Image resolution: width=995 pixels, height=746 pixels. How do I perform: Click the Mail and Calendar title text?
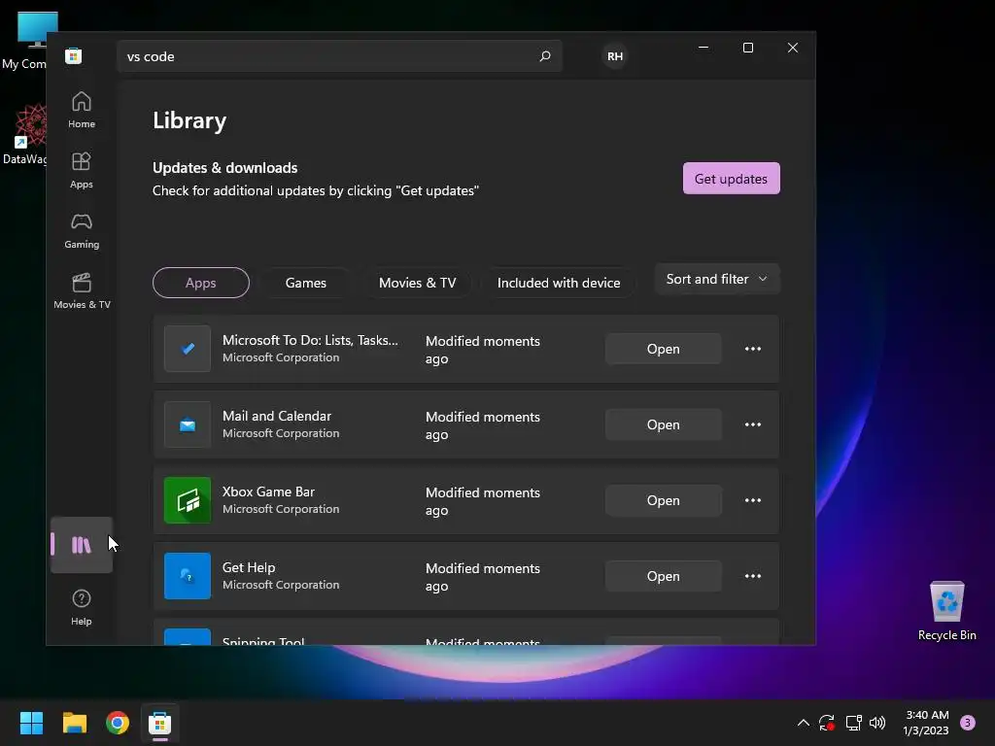(x=277, y=416)
